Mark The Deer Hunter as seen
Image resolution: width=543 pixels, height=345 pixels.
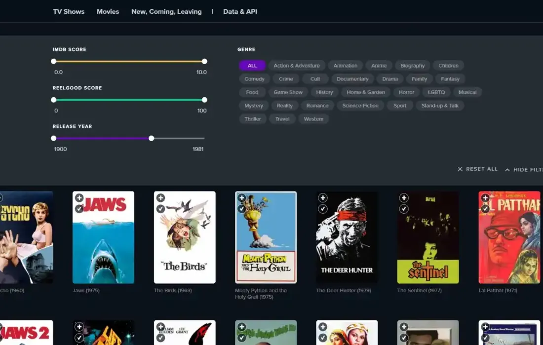[x=323, y=209]
